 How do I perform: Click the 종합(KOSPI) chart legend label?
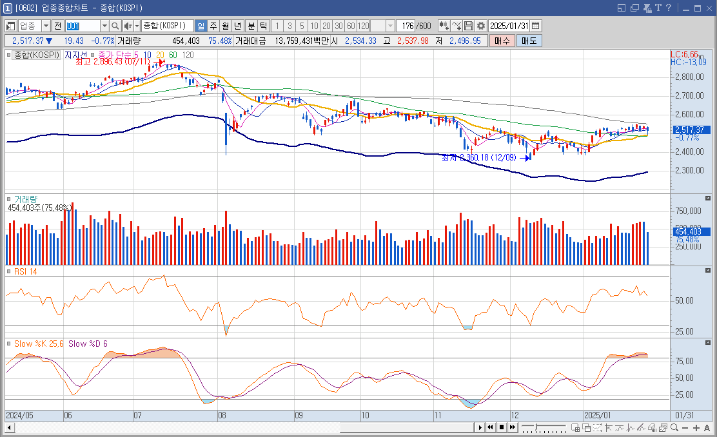37,55
